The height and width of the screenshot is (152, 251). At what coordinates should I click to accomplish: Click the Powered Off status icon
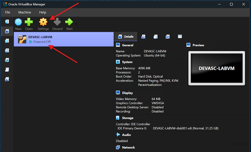(30, 41)
